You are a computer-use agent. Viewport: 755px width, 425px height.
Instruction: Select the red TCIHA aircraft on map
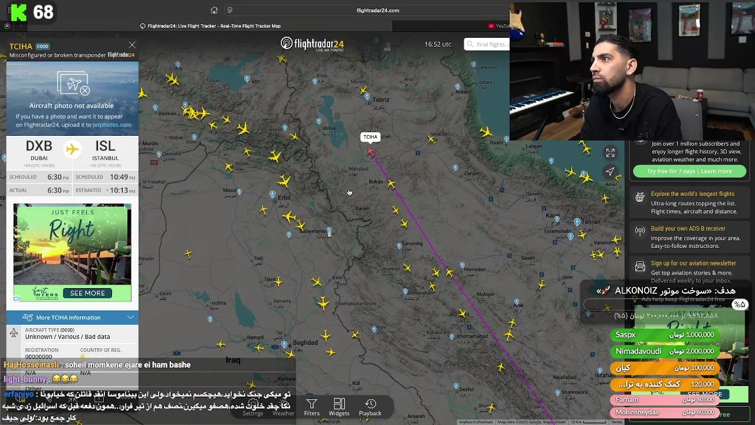click(370, 152)
